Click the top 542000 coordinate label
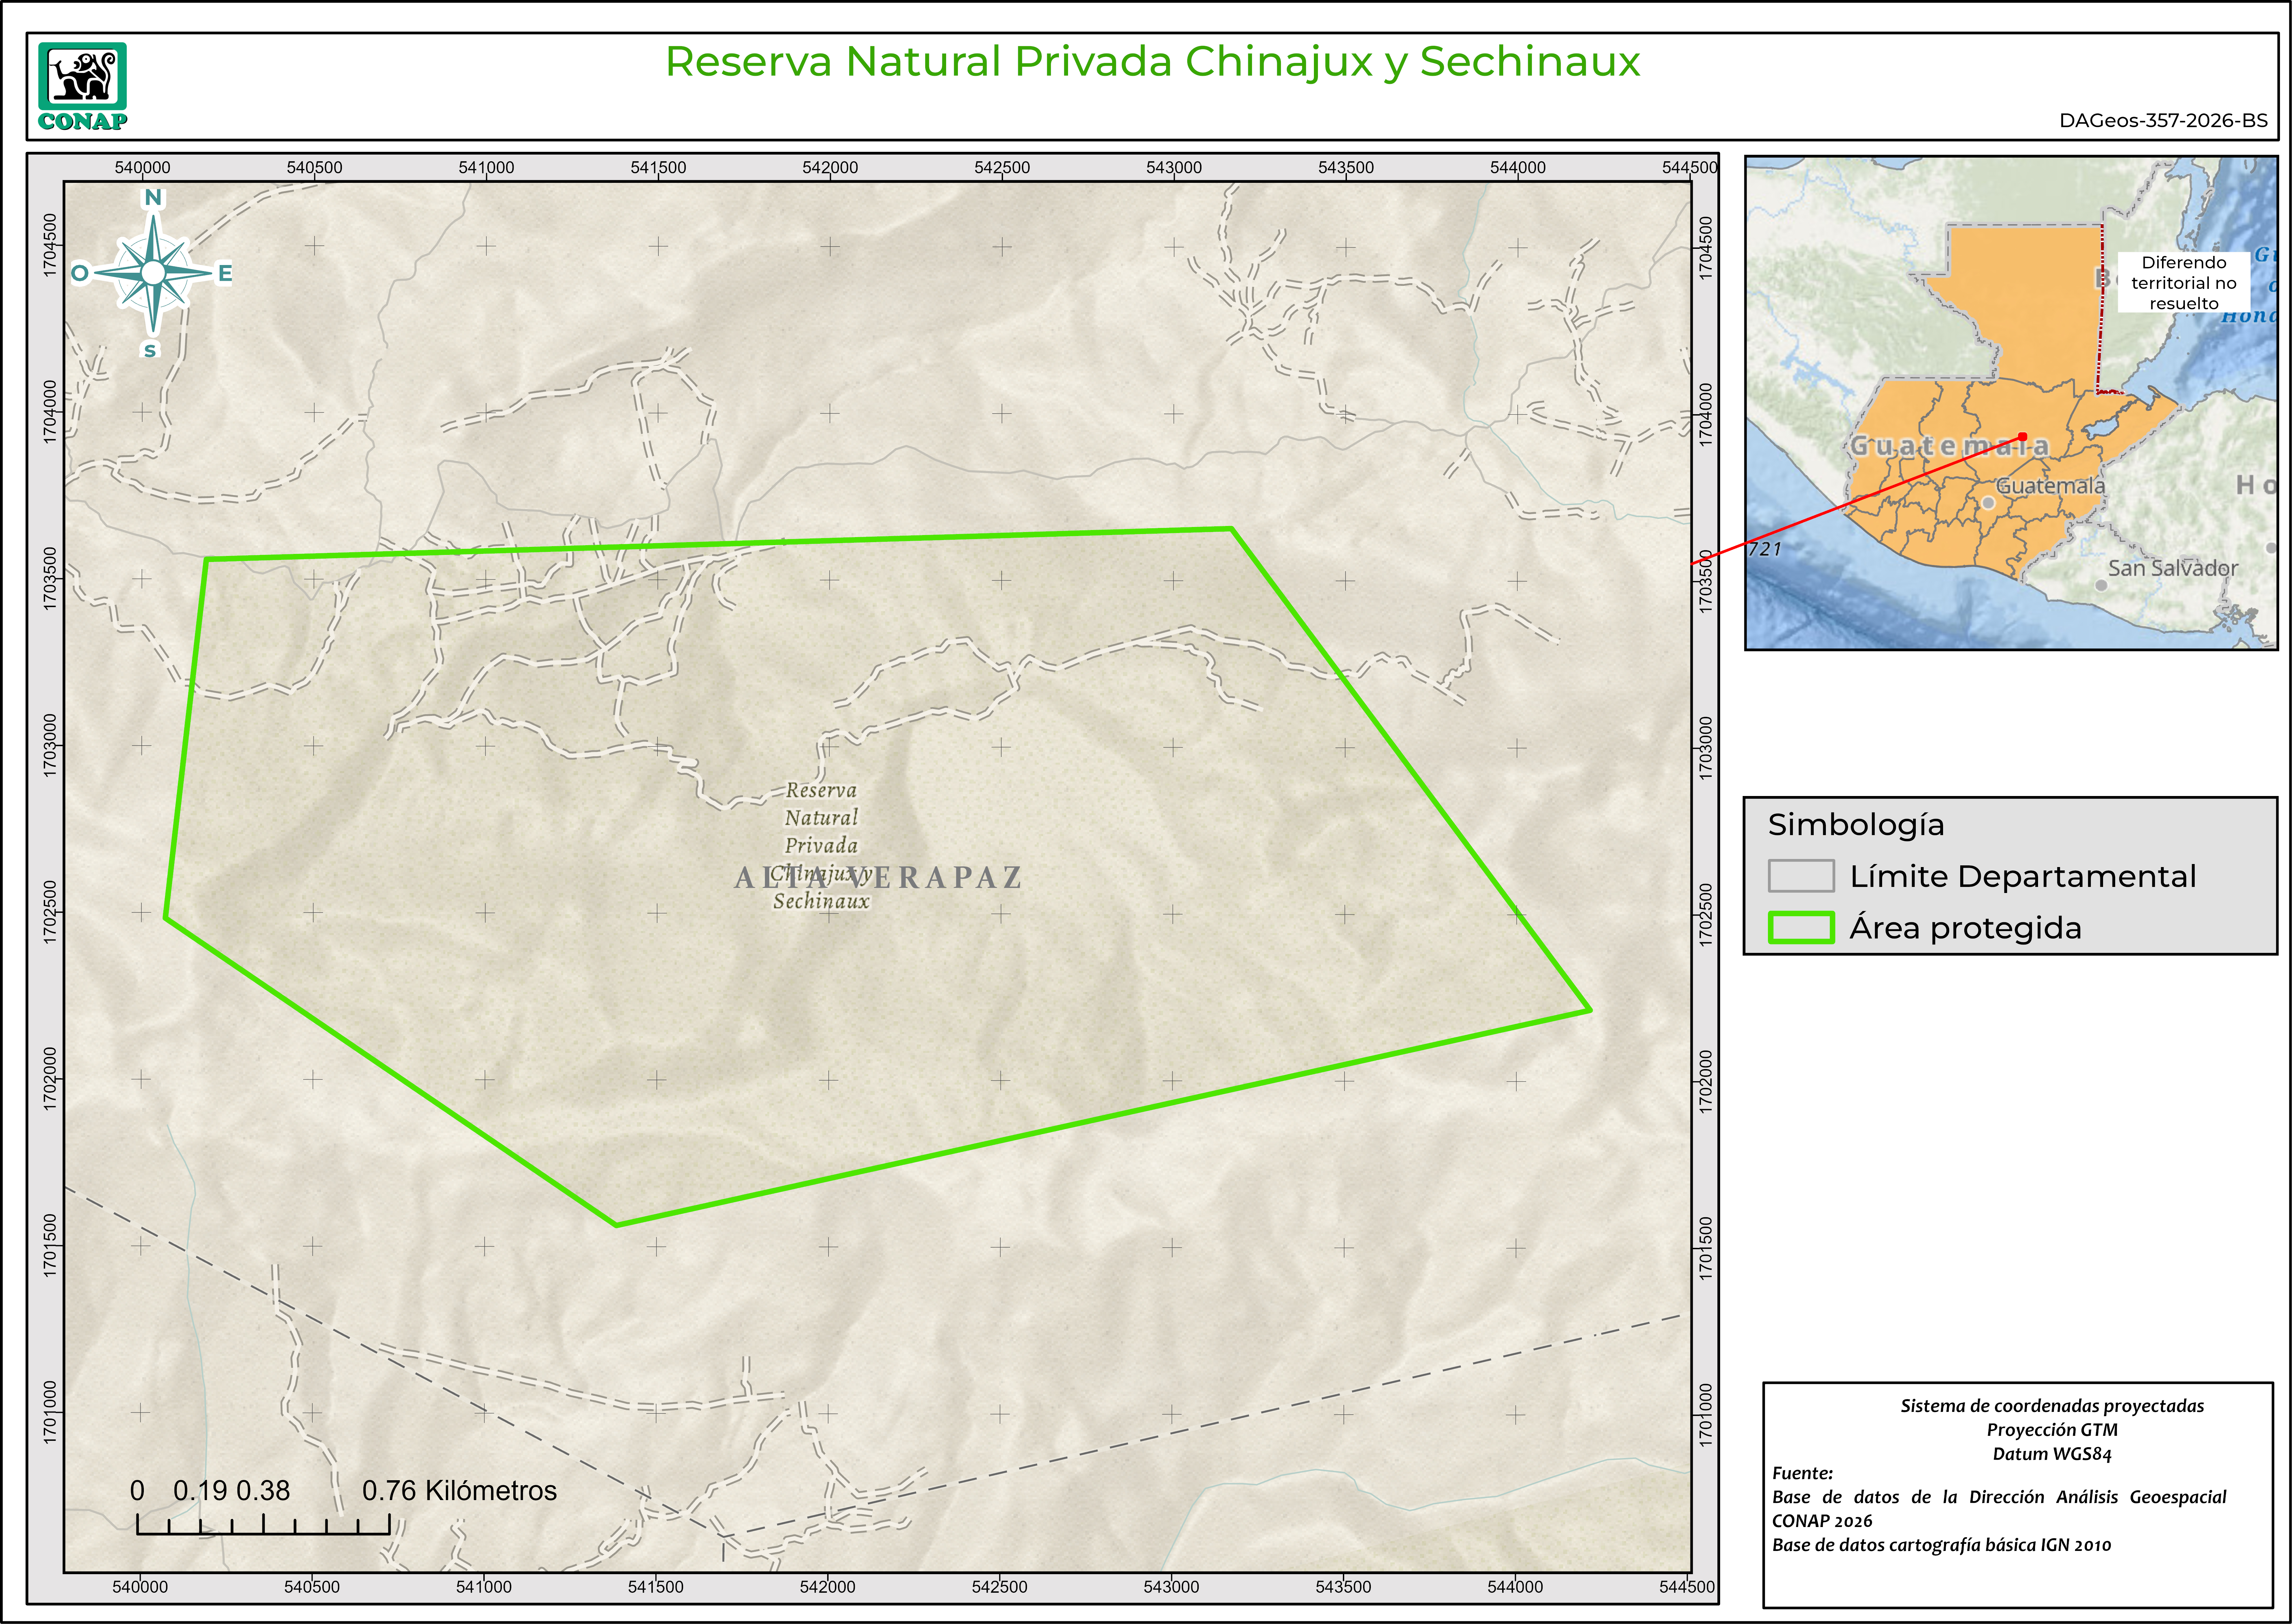The width and height of the screenshot is (2292, 1624). pyautogui.click(x=830, y=167)
